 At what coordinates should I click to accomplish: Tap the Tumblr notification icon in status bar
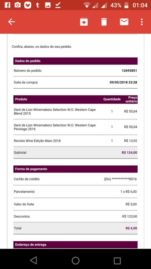click(38, 5)
